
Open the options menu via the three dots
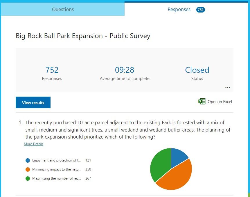pyautogui.click(x=228, y=87)
